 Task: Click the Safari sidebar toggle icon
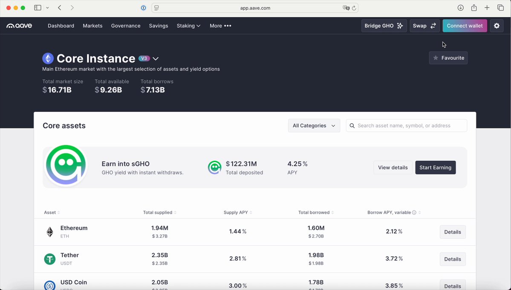pos(38,8)
